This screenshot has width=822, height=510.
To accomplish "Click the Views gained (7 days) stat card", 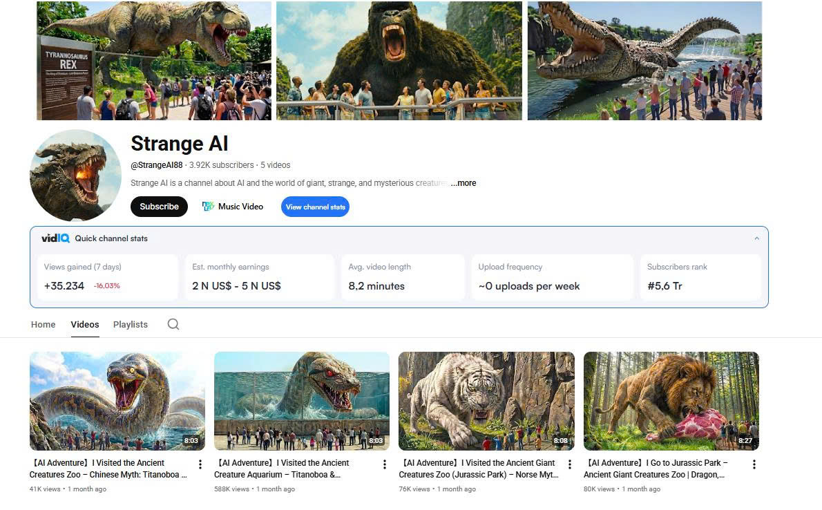I will [107, 277].
